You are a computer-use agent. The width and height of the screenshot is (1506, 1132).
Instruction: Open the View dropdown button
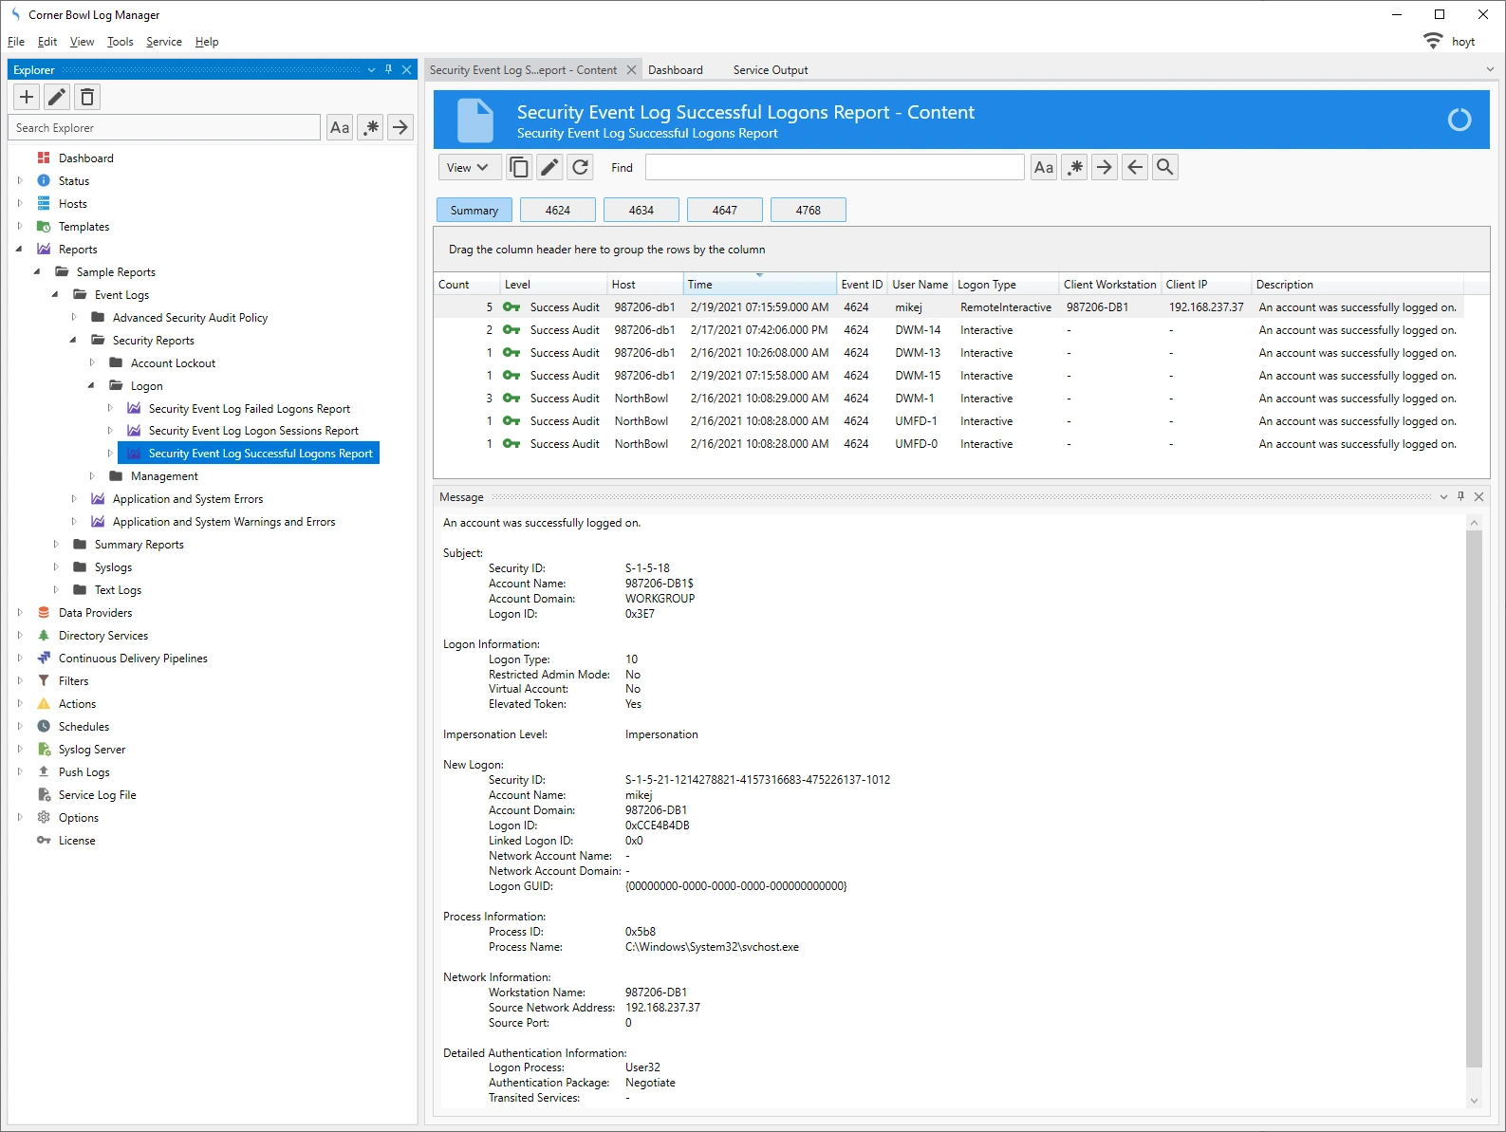pyautogui.click(x=468, y=167)
